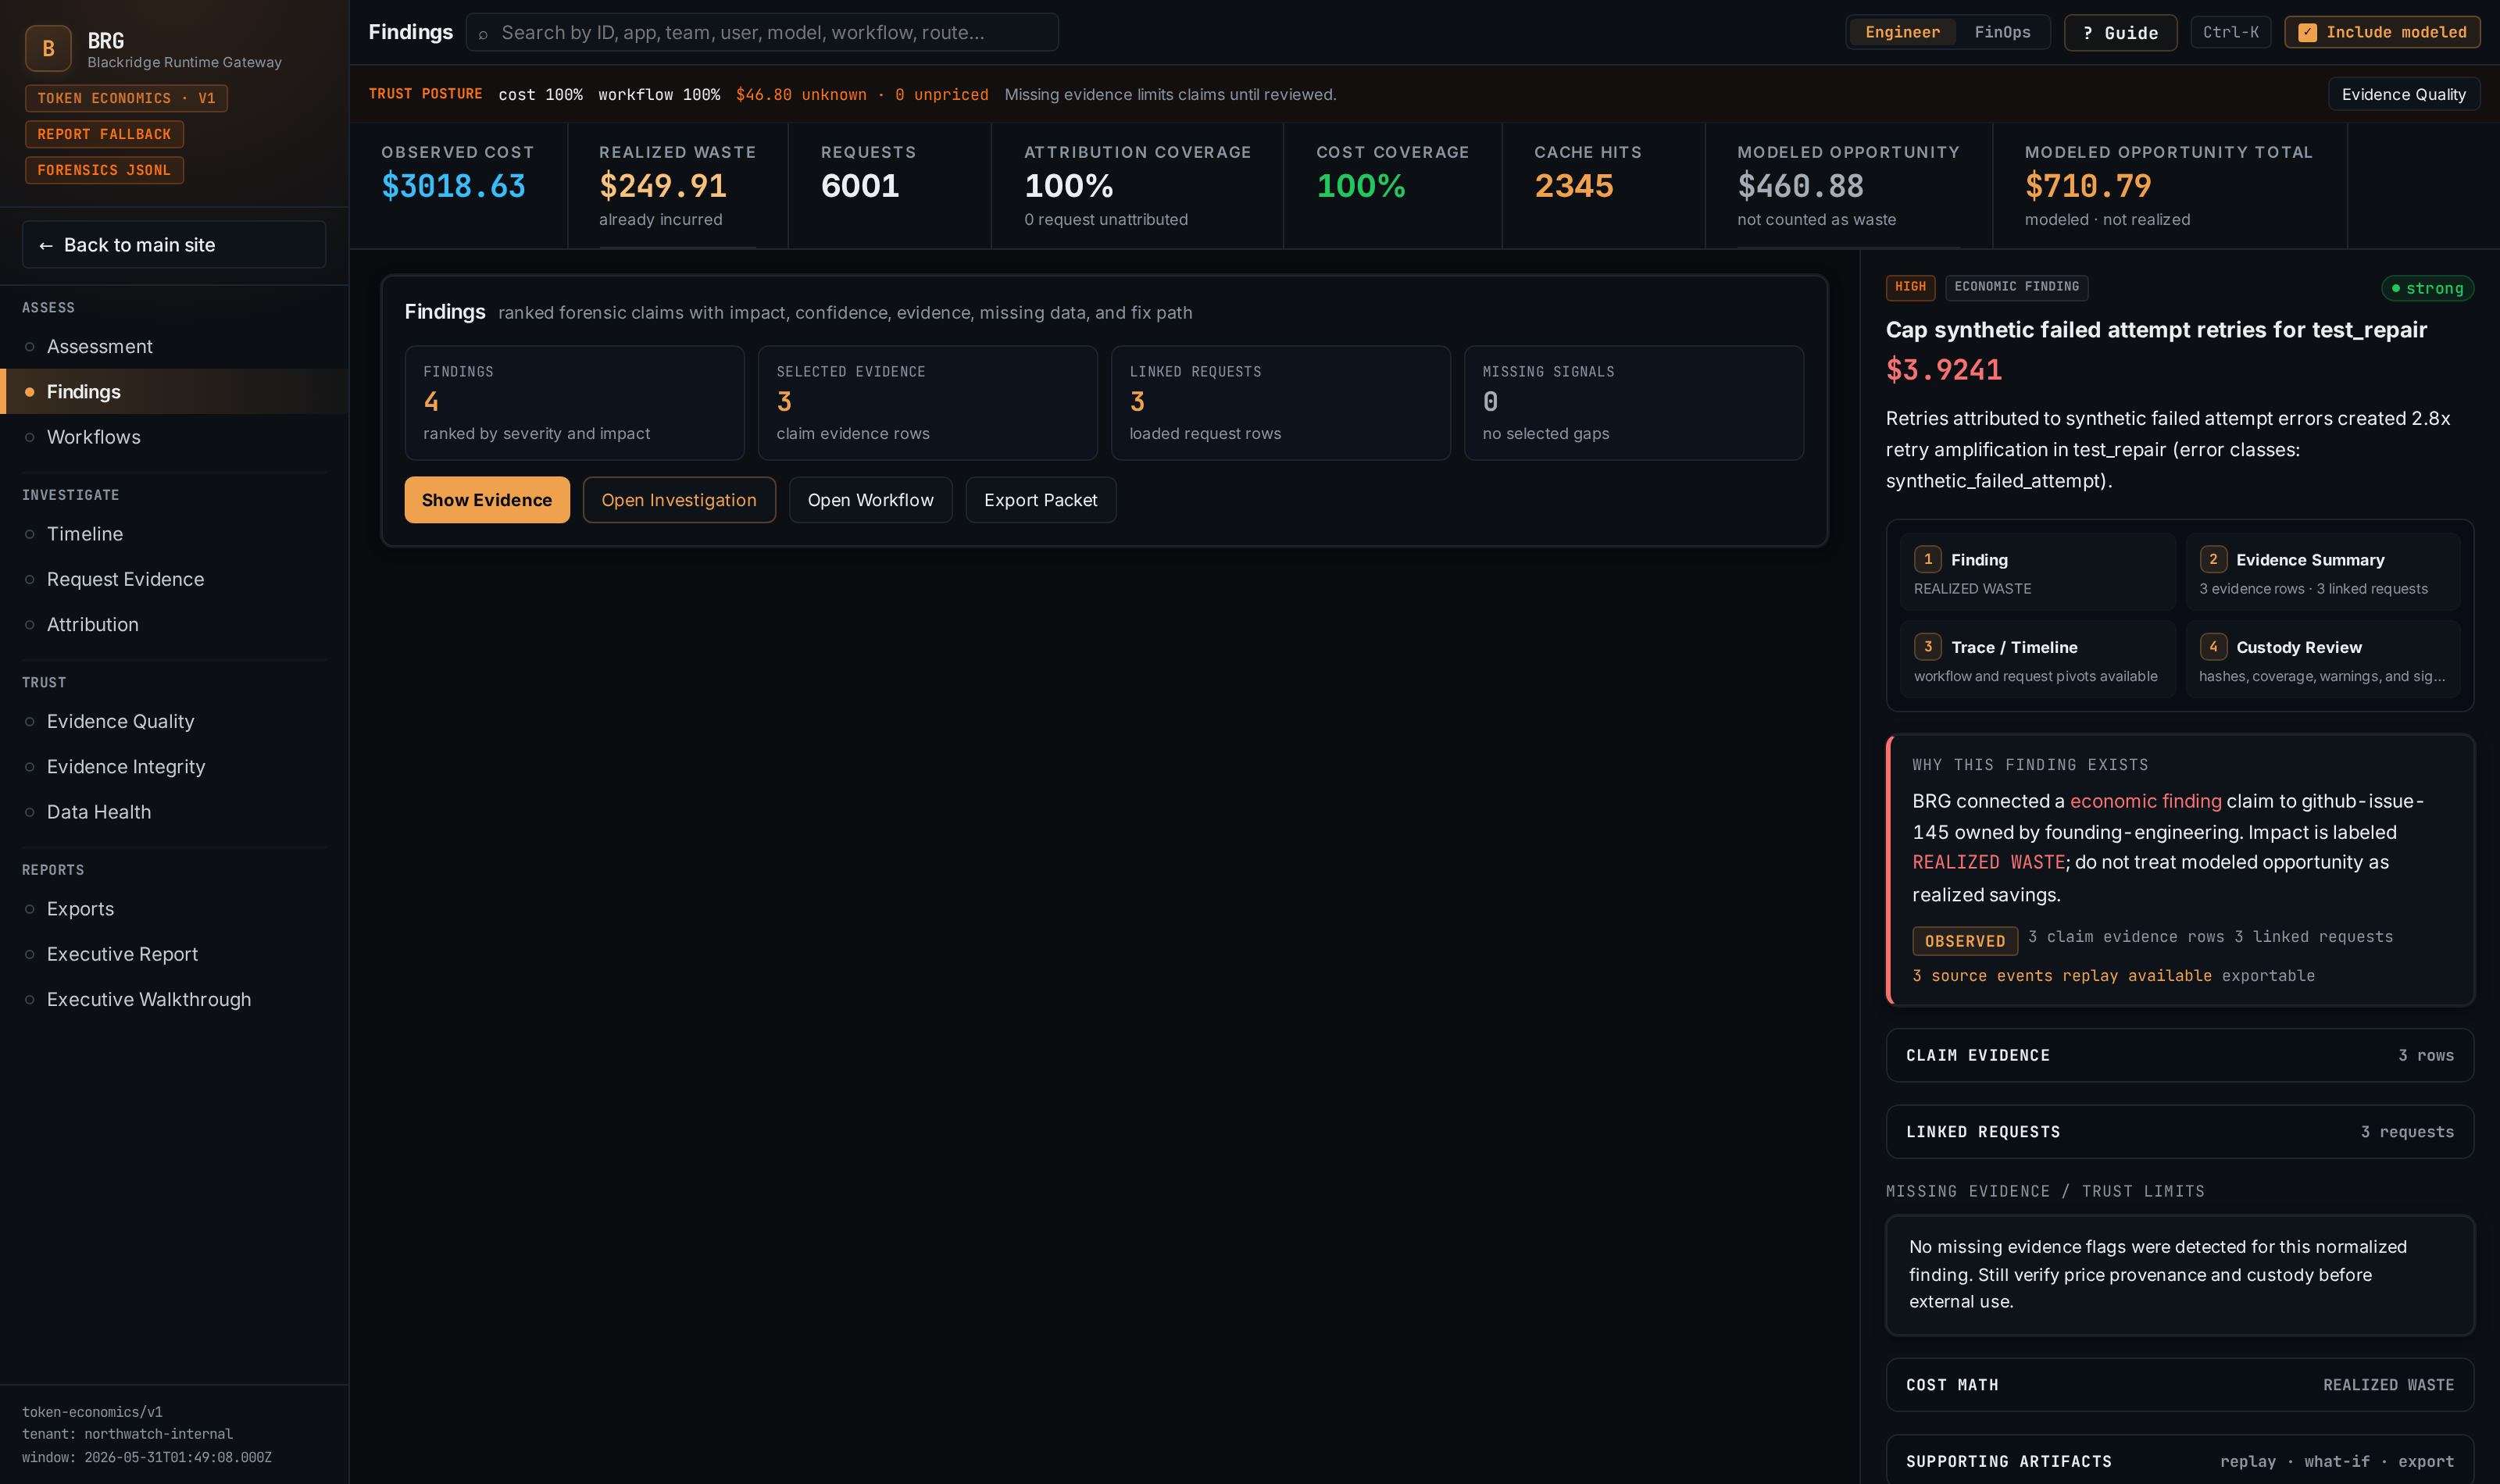Viewport: 2500px width, 1484px height.
Task: Open step 2 Evidence Summary card
Action: point(2322,572)
